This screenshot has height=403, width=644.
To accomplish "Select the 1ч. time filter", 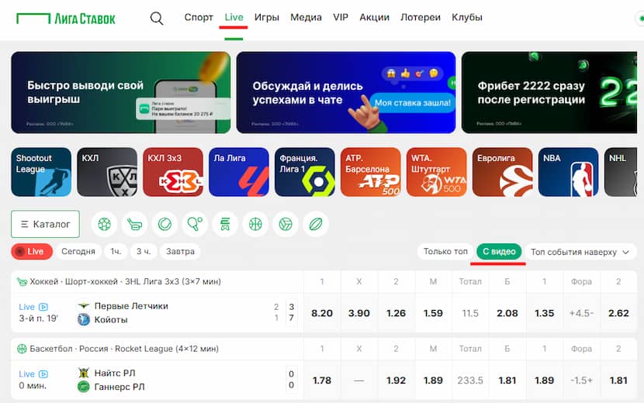I will click(x=116, y=251).
